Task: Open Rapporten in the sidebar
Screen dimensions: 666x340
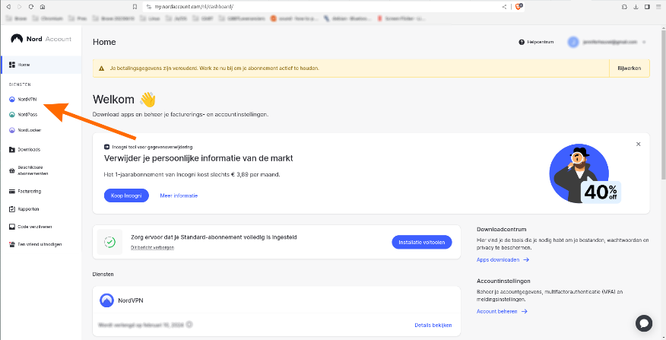Action: [x=24, y=209]
